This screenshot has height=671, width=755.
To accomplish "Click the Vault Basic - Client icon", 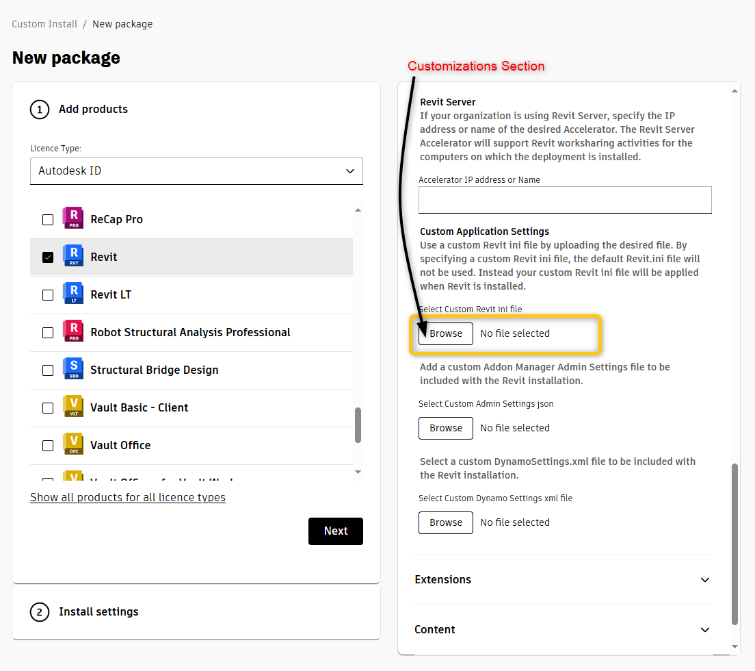I will coord(73,407).
